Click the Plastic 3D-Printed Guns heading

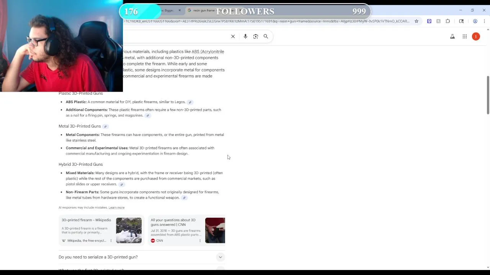tap(81, 93)
